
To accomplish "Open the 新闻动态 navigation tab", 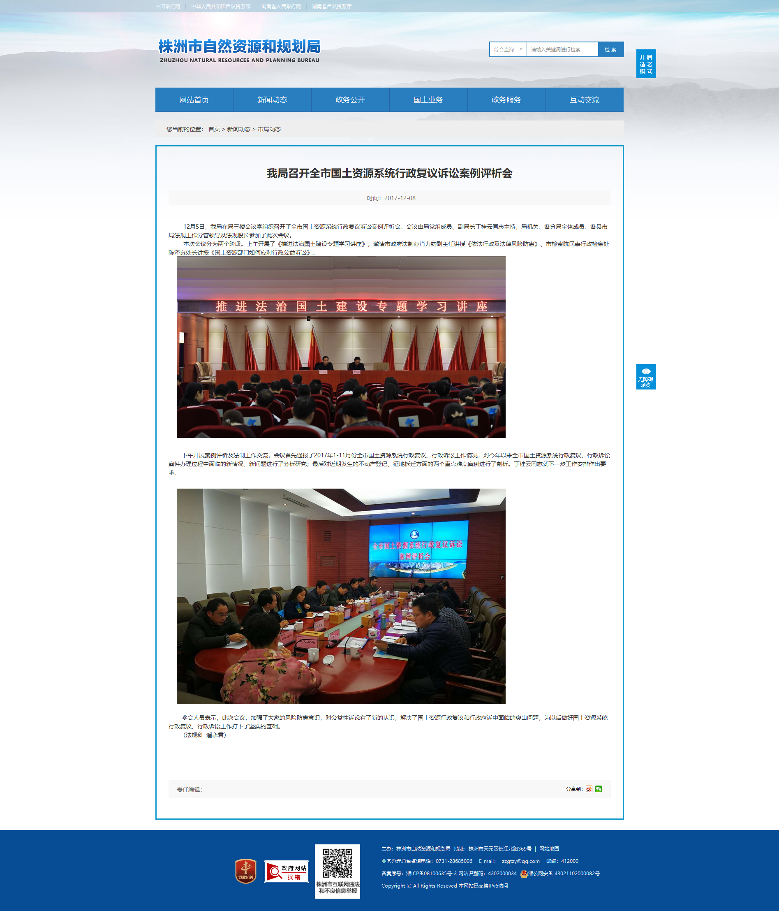I will tap(272, 100).
